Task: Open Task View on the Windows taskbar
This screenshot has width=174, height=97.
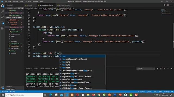Action: click(45, 95)
